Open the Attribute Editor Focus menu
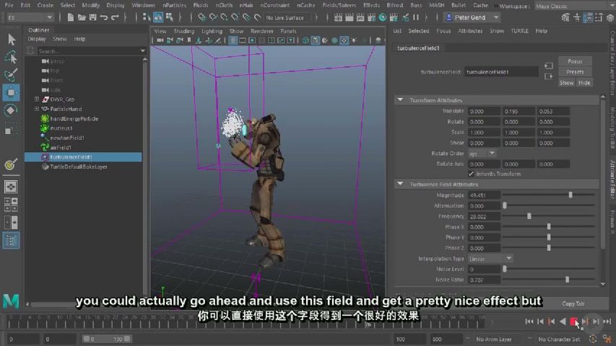 pyautogui.click(x=443, y=30)
